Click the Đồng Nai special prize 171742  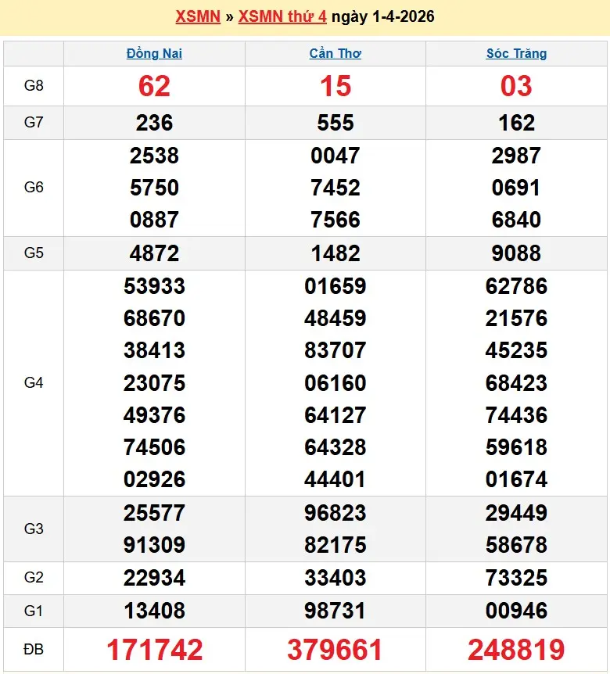tap(154, 649)
